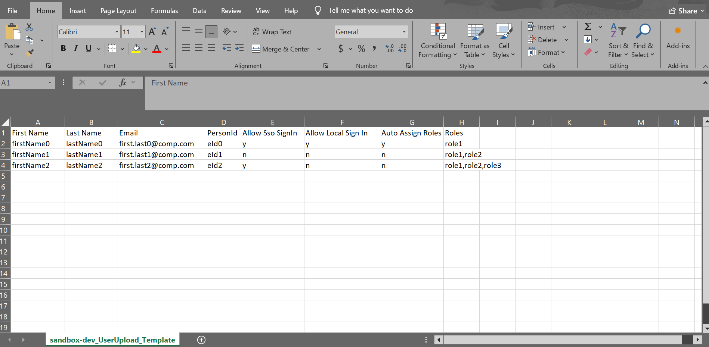The image size is (709, 347).
Task: Click the Increase Font Size icon
Action: pos(152,32)
